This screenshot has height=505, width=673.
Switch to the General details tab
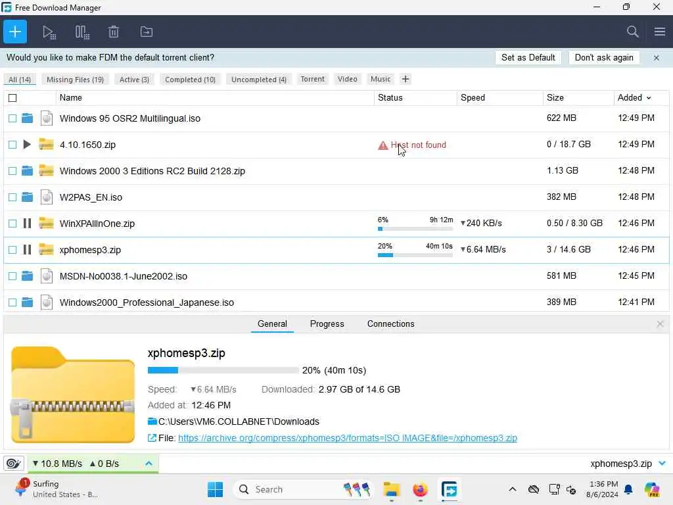[x=272, y=324]
